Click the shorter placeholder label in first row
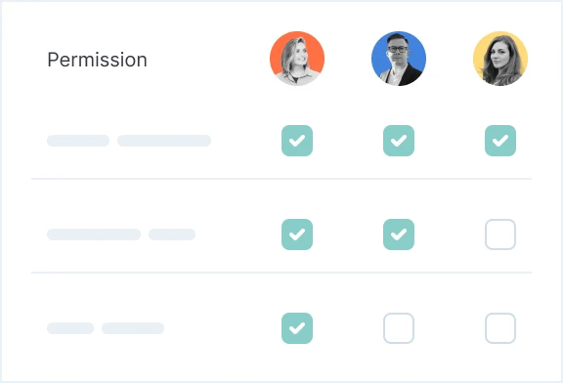Image resolution: width=563 pixels, height=383 pixels. coord(78,141)
